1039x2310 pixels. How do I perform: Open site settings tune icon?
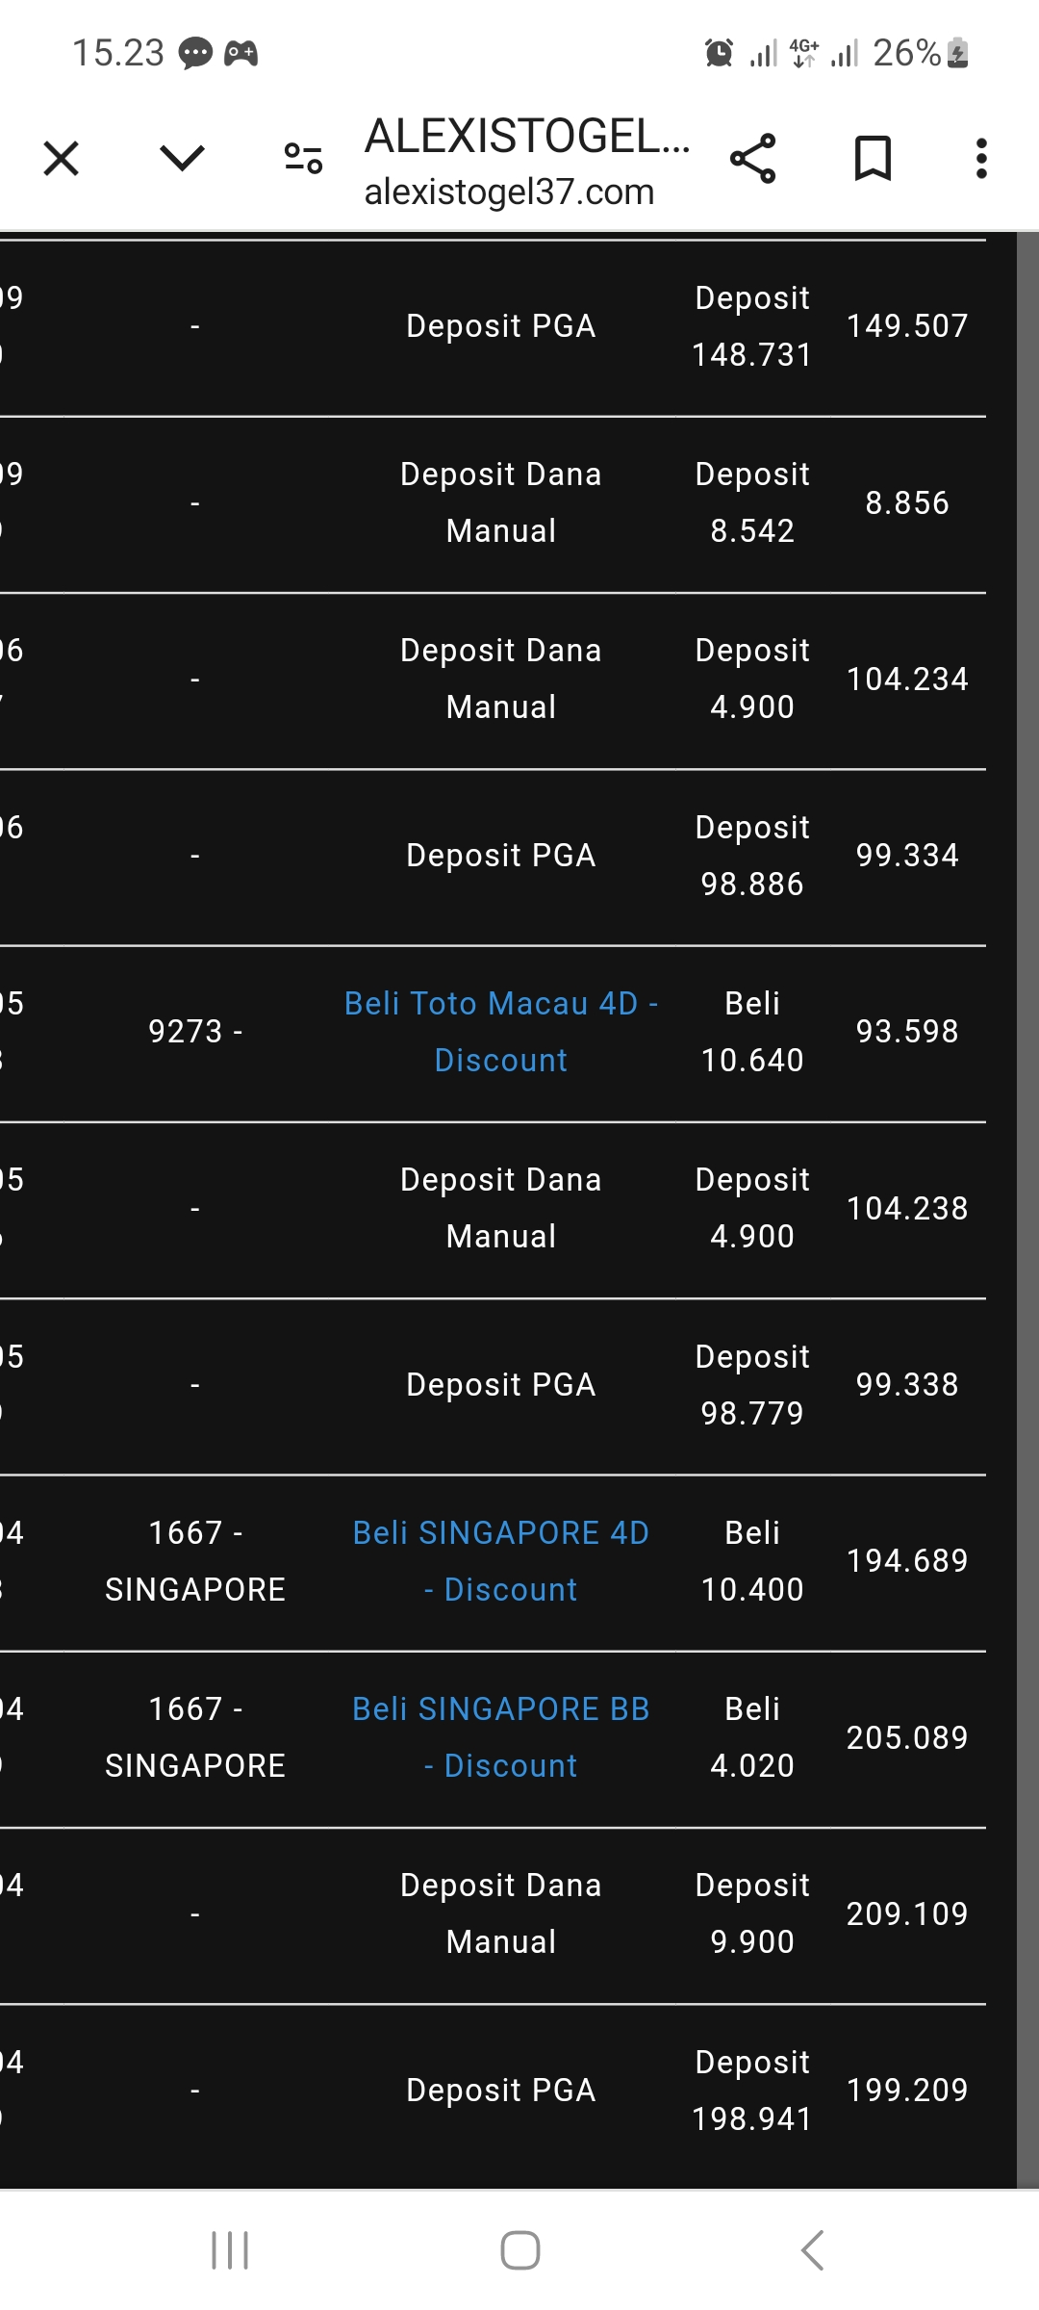[x=303, y=158]
